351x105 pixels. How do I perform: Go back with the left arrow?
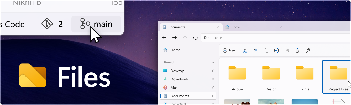(x=164, y=38)
